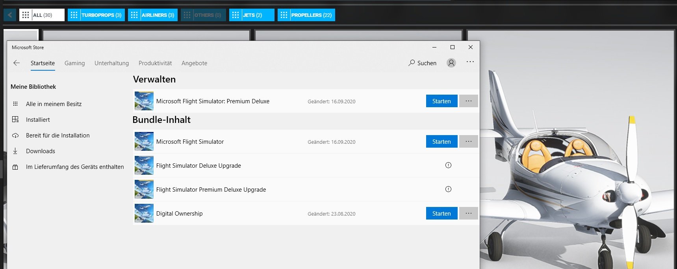Viewport: 677px width, 269px height.
Task: Click the grid icon on PROPELLERS filter
Action: coord(284,15)
